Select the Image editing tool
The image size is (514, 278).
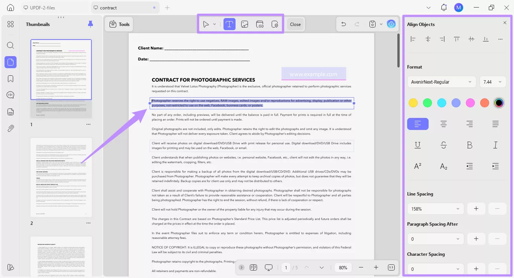point(245,24)
